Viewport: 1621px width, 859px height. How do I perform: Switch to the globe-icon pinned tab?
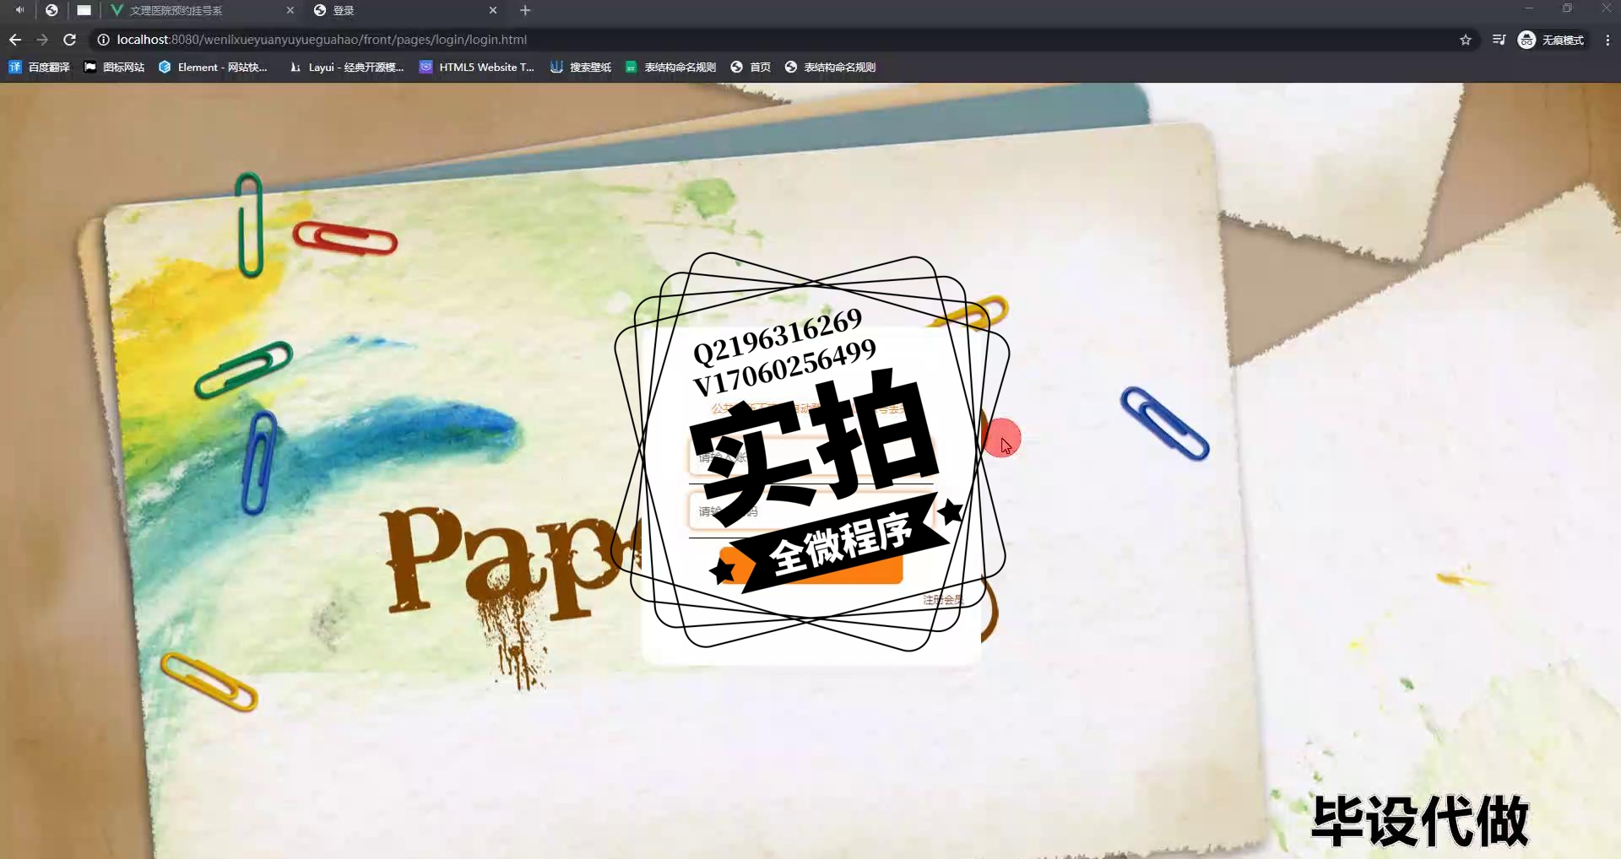(52, 10)
